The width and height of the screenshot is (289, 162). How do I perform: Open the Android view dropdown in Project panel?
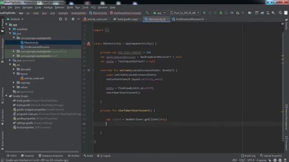point(15,19)
